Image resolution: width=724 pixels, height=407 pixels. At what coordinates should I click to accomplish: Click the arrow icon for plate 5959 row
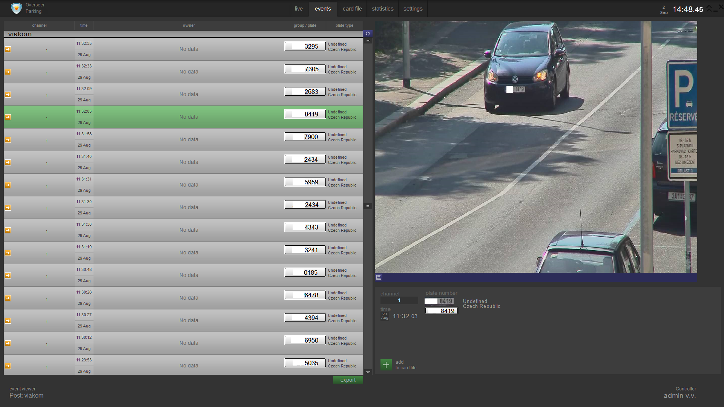pos(8,185)
